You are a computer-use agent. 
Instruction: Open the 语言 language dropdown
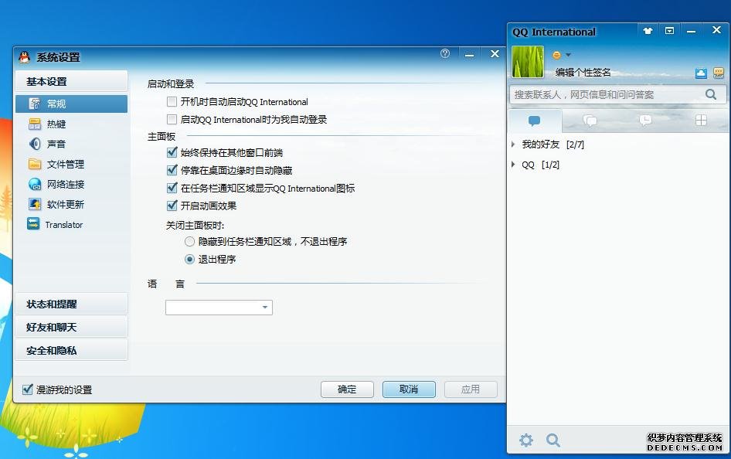(219, 307)
